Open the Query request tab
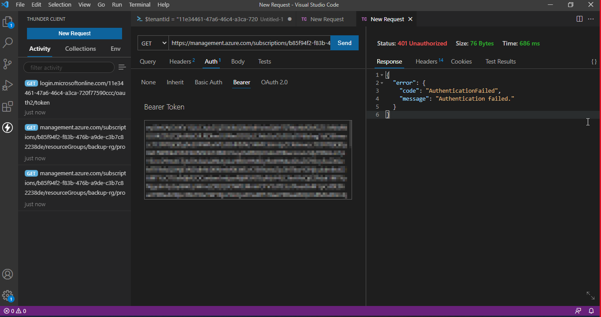 pos(148,61)
